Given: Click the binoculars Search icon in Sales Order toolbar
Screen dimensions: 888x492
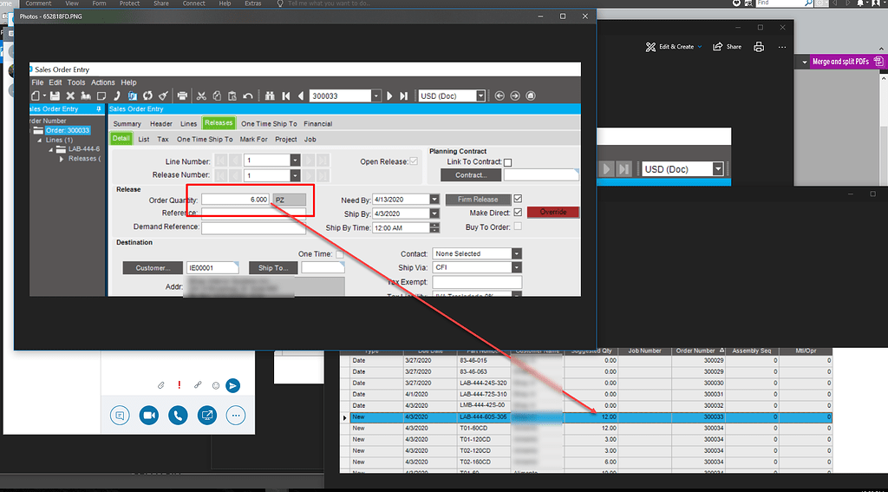Looking at the screenshot, I should click(x=270, y=95).
